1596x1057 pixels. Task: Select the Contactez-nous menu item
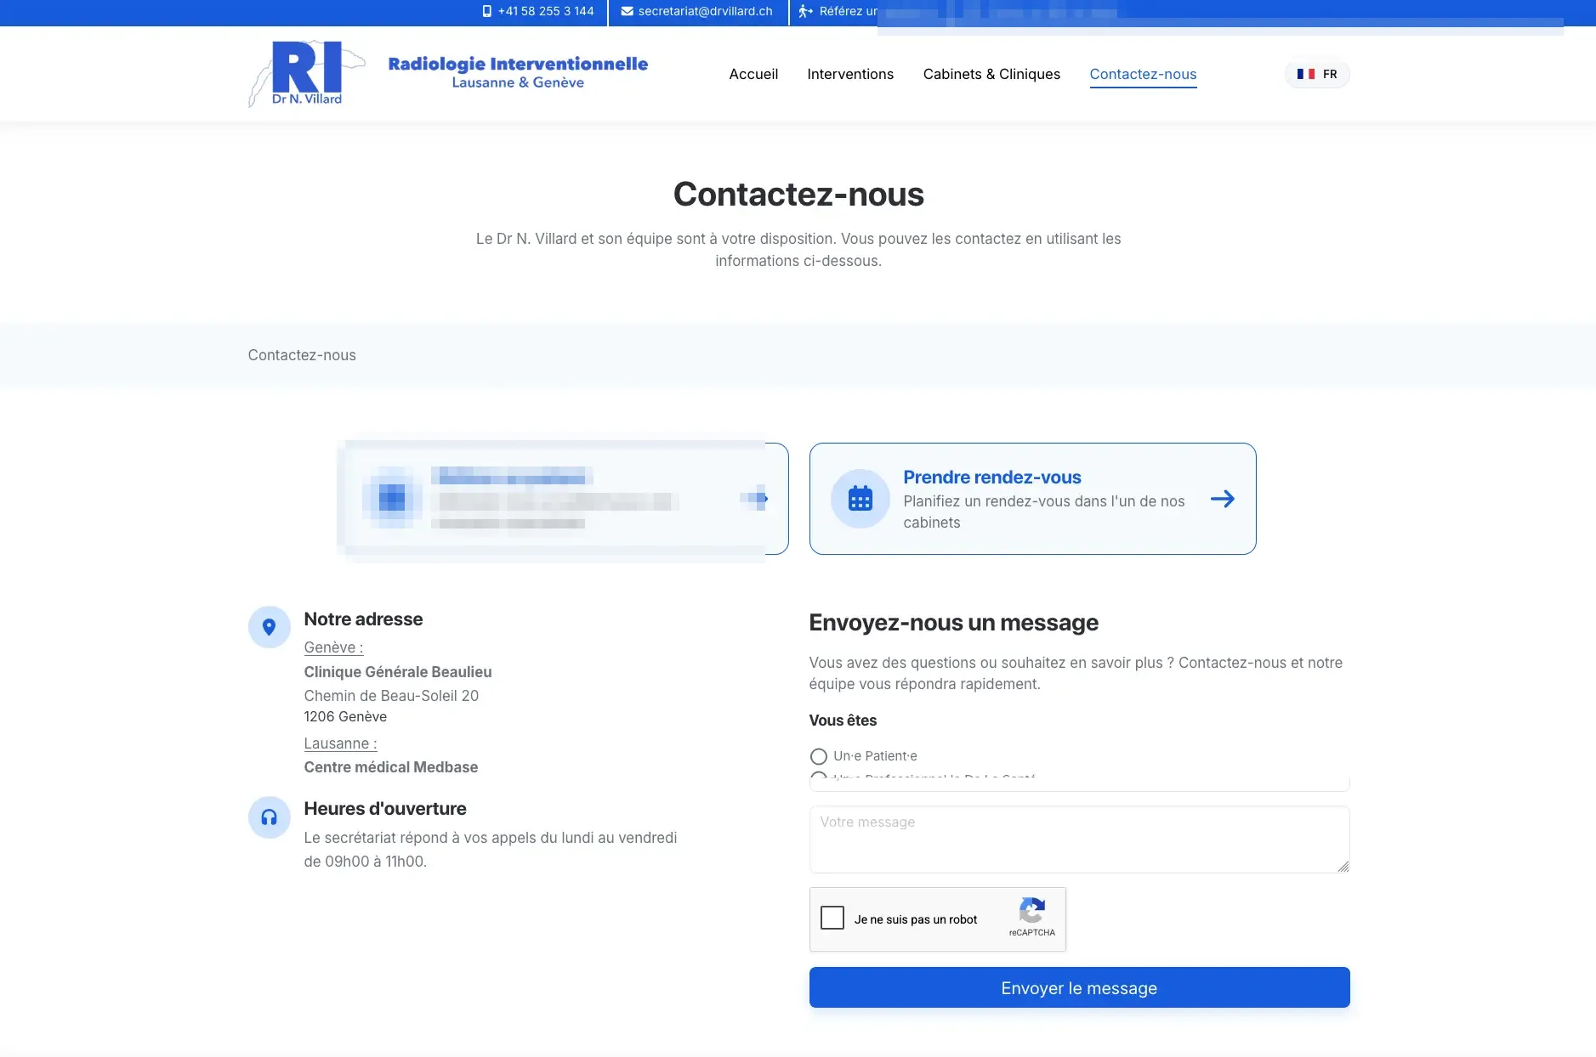pos(1143,74)
